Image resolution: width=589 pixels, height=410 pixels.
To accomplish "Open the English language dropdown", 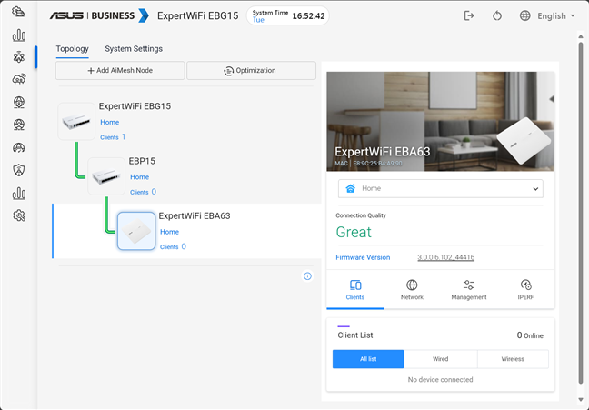I will 556,15.
